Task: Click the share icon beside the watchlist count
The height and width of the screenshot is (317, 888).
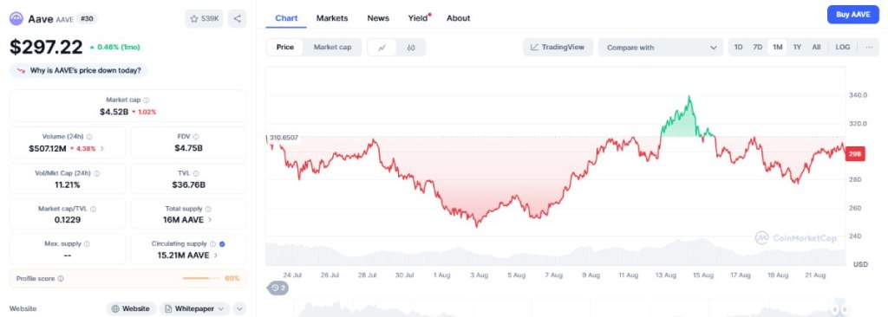Action: coord(238,19)
